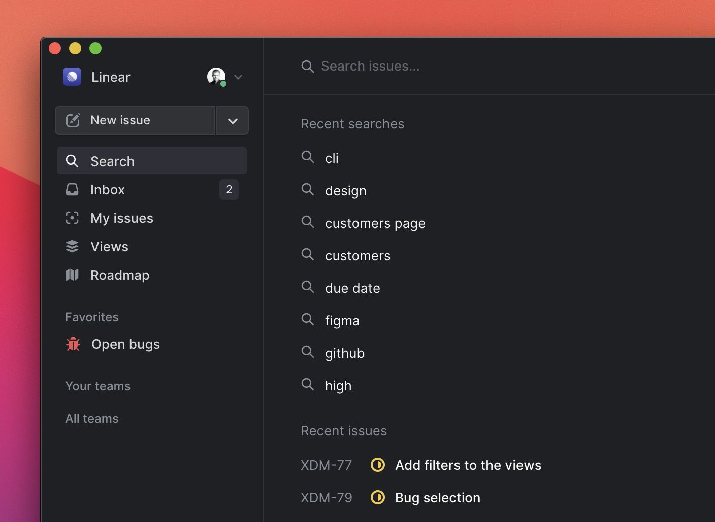Click the in-progress status icon for XDM-77
Image resolution: width=715 pixels, height=522 pixels.
point(378,465)
